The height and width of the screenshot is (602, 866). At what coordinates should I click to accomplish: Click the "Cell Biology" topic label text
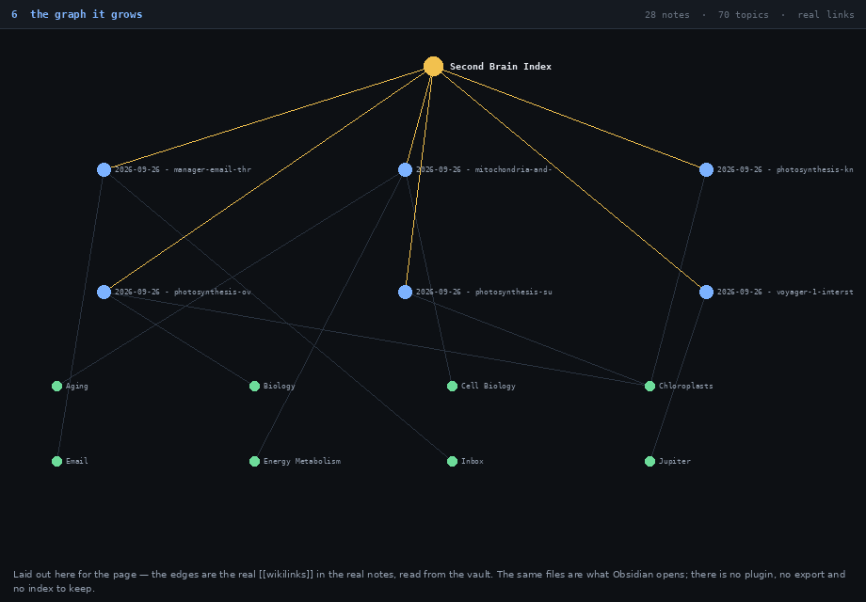click(489, 387)
